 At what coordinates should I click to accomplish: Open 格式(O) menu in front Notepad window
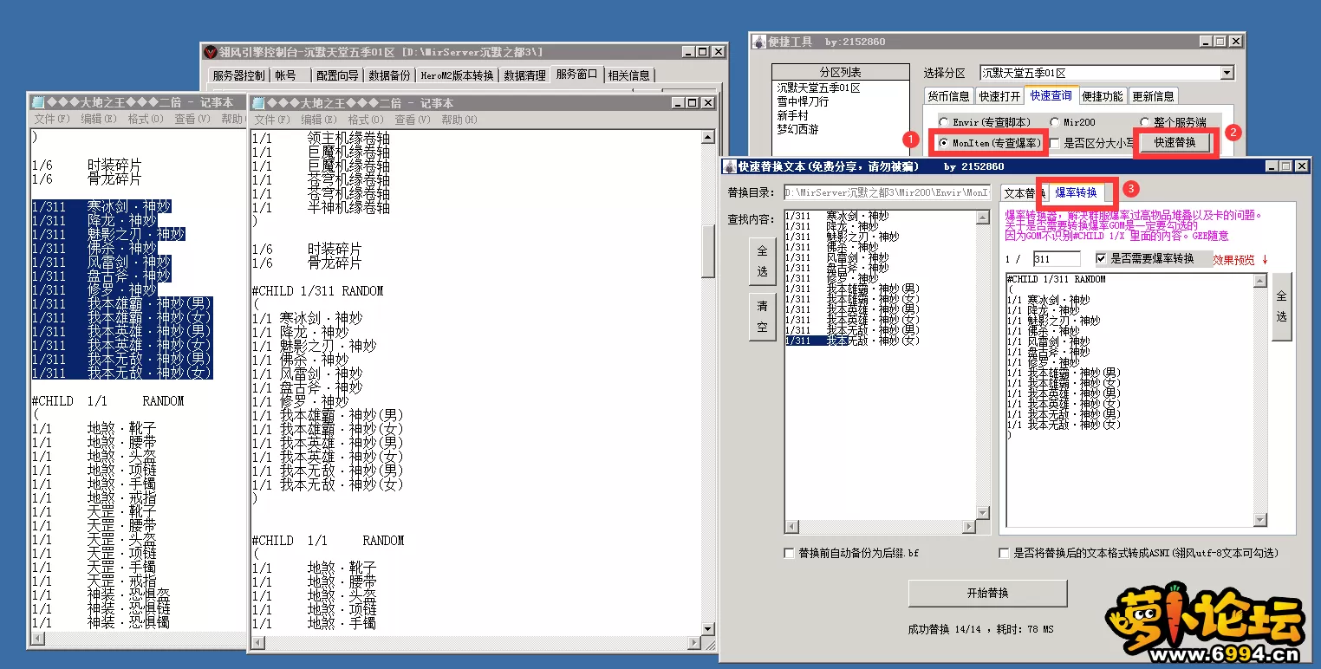point(366,120)
